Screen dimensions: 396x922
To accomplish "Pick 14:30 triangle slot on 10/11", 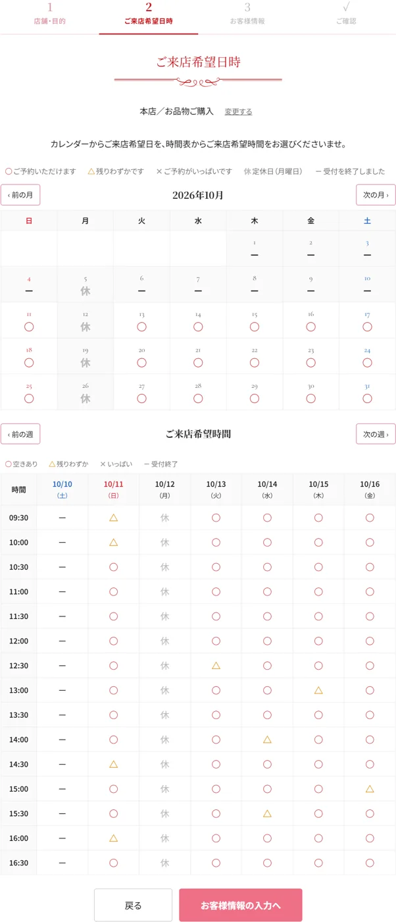I will tap(113, 764).
